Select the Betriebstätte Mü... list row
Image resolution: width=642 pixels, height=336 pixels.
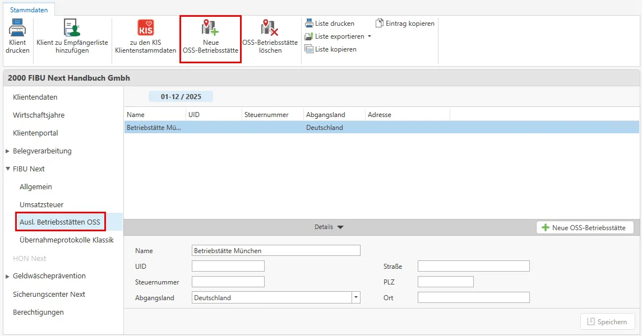coord(382,128)
